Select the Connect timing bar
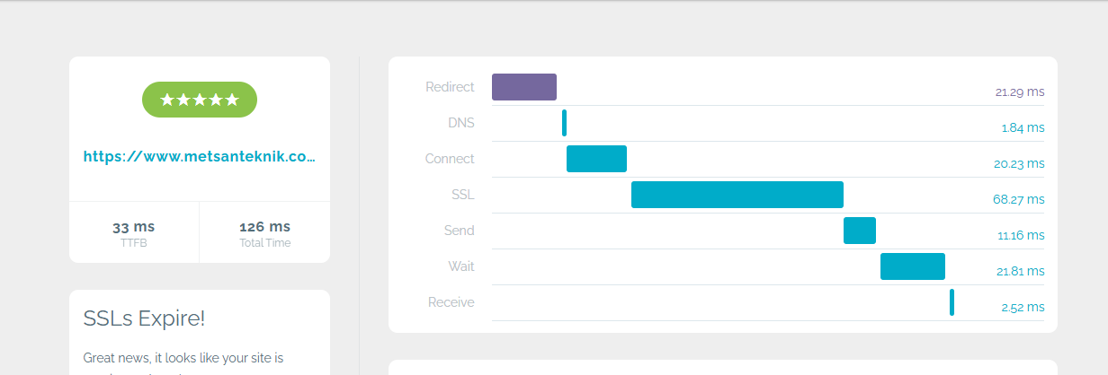The width and height of the screenshot is (1108, 375). point(596,159)
